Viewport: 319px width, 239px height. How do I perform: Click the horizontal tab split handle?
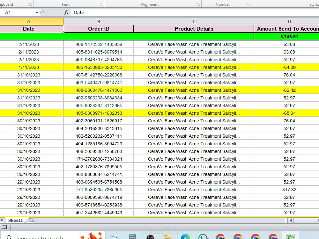point(286,220)
